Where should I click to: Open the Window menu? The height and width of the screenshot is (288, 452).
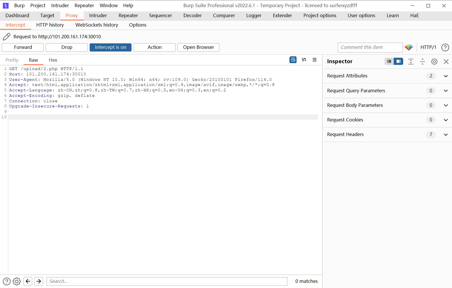[x=109, y=5]
